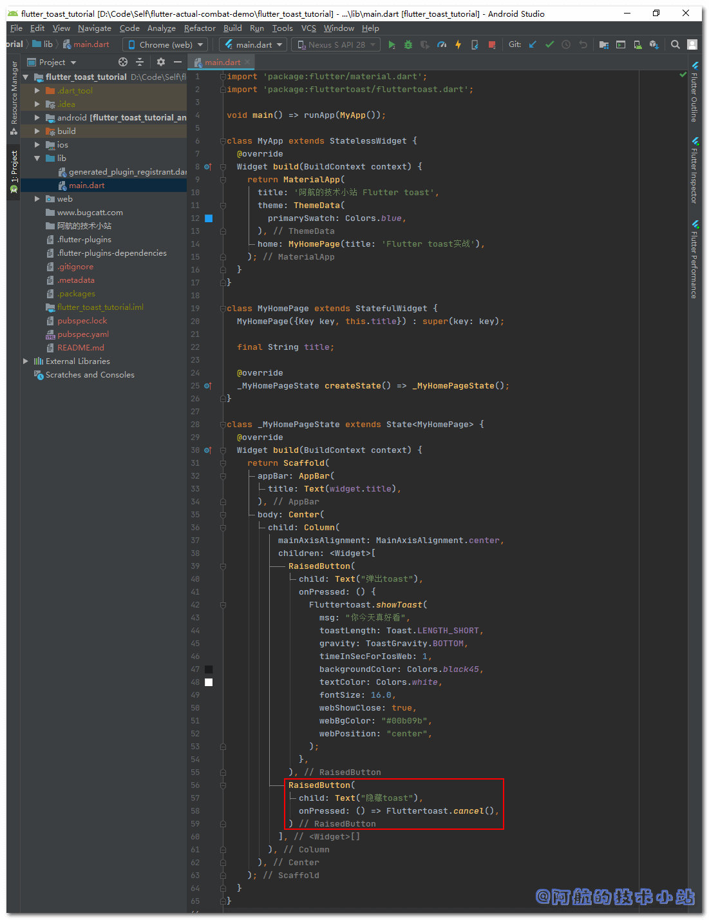The height and width of the screenshot is (920, 709).
Task: Commit changes with the green Git checkmark
Action: (549, 44)
